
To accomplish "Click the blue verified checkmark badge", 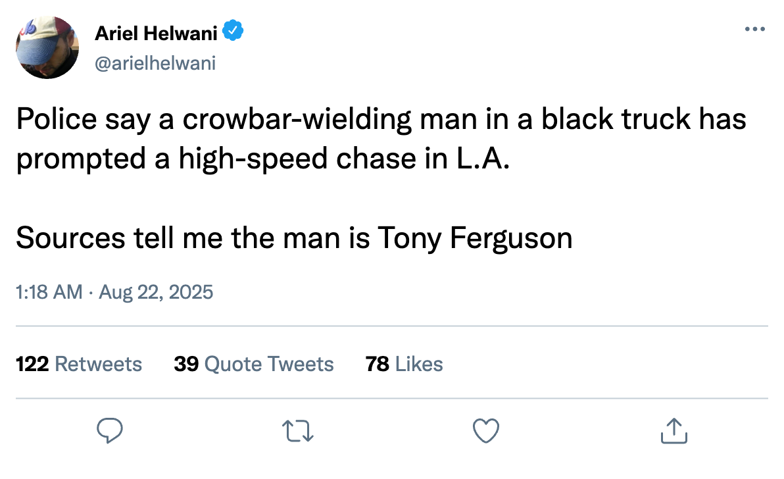I will pyautogui.click(x=232, y=30).
